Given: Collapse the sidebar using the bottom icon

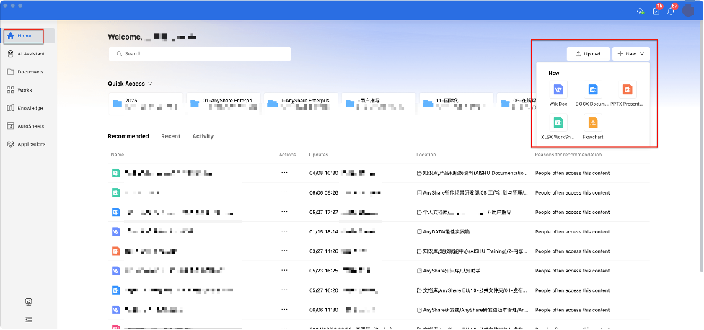Looking at the screenshot, I should point(28,318).
